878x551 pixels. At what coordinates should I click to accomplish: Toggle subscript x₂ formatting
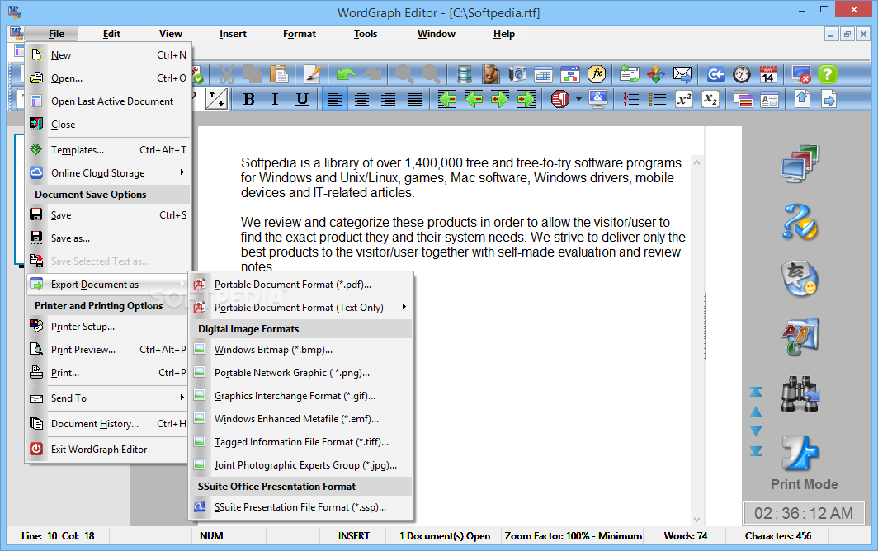tap(710, 100)
